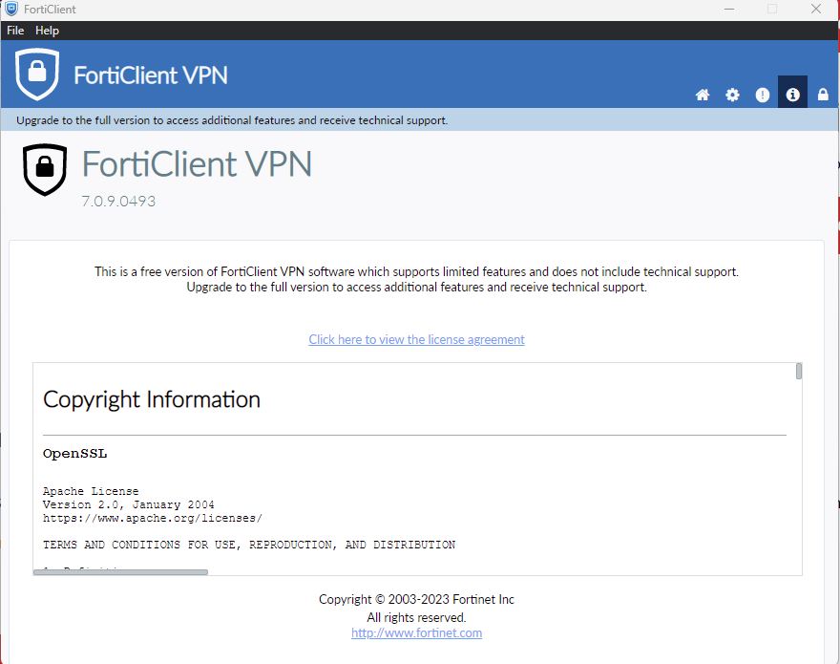Screen dimensions: 840x664
Task: Click the vertical scrollbar thumb in copyright box
Action: (x=798, y=371)
